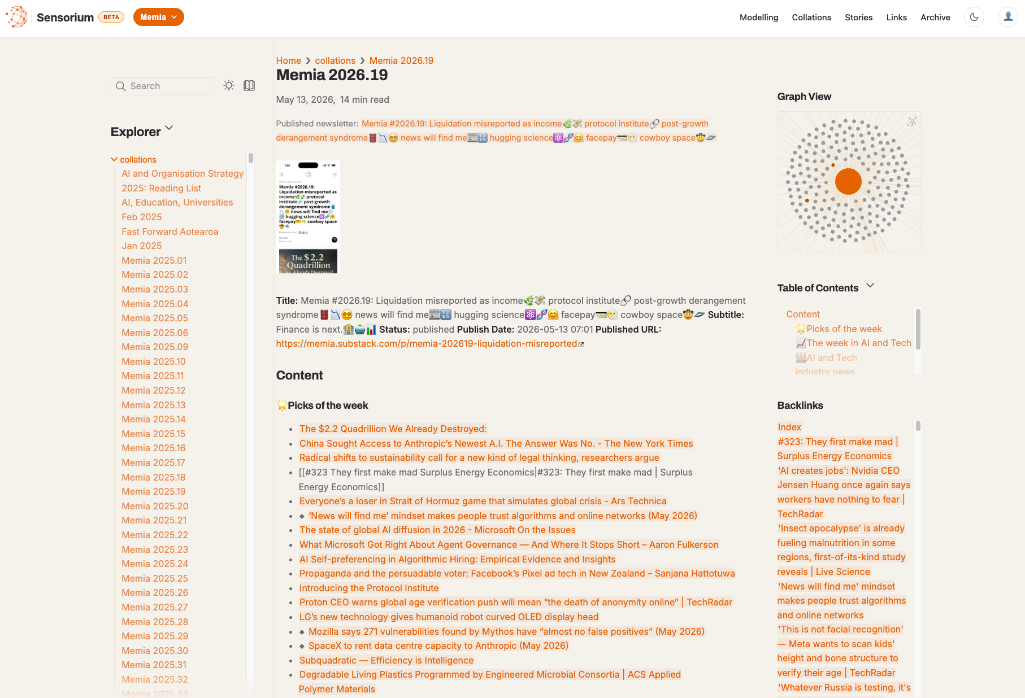This screenshot has width=1025, height=698.
Task: Click the collations breadcrumb link
Action: coord(335,60)
